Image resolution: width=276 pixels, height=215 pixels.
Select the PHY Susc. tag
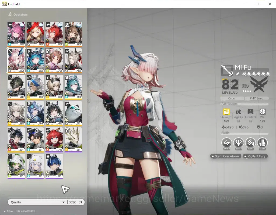click(x=257, y=98)
